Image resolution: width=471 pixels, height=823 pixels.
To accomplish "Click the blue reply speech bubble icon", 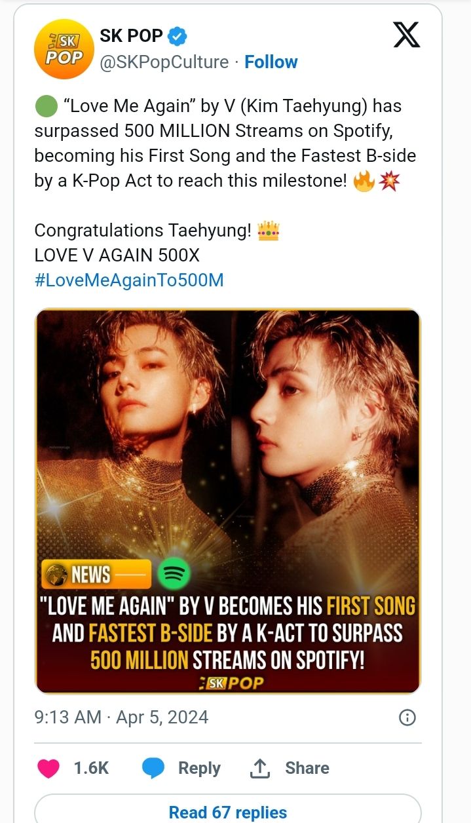I will click(153, 768).
